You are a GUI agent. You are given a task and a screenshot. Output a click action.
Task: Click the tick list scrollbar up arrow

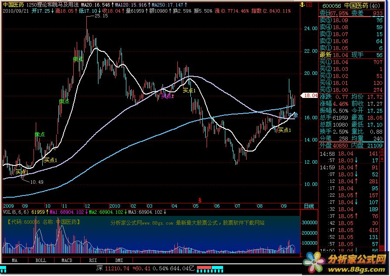tap(382, 158)
